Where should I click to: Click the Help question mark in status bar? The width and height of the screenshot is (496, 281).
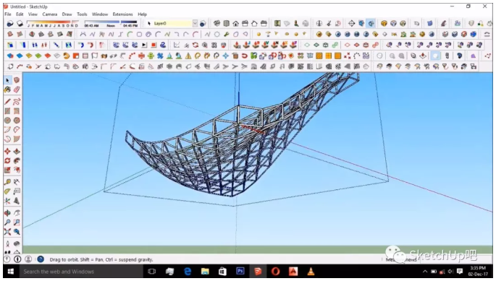click(x=41, y=259)
